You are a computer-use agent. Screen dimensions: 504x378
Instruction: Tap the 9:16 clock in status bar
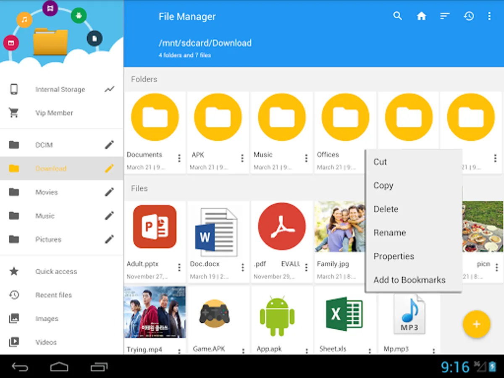455,367
